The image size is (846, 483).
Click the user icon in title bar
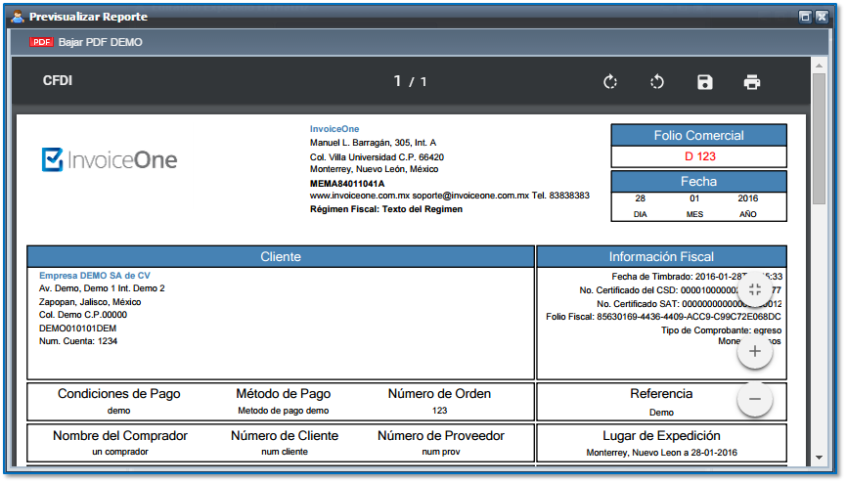pos(18,17)
